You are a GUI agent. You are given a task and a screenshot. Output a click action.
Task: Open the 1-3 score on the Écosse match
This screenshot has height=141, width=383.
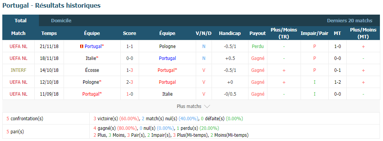click(x=129, y=70)
